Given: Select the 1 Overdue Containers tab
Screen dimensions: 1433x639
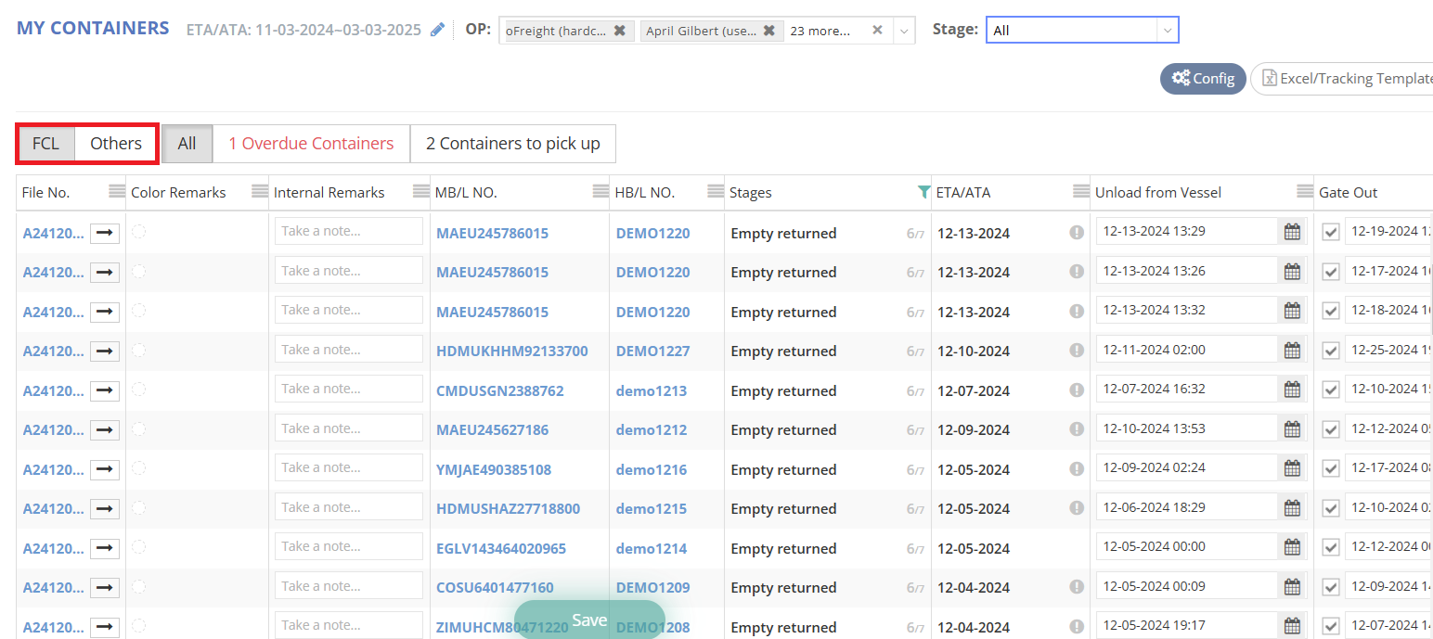Looking at the screenshot, I should tap(311, 143).
